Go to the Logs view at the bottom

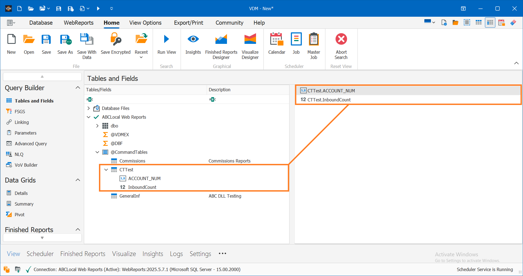click(x=176, y=254)
